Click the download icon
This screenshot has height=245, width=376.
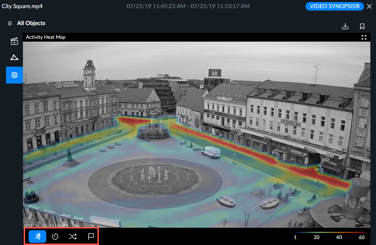tap(345, 26)
